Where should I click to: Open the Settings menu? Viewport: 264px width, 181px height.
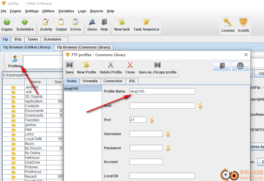(32, 11)
